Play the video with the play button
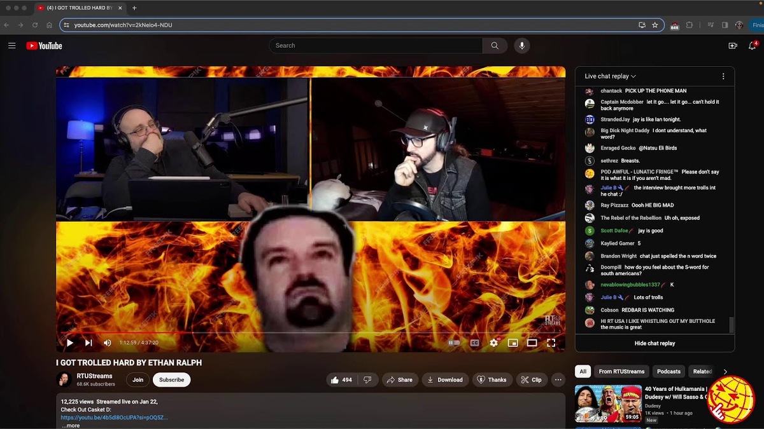 70,343
